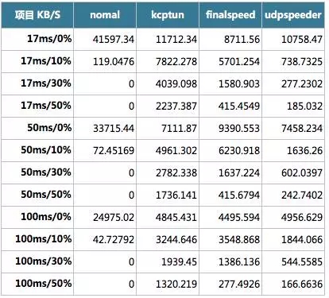The width and height of the screenshot is (329, 298).
Task: Select the udpspeeder column header
Action: [293, 15]
